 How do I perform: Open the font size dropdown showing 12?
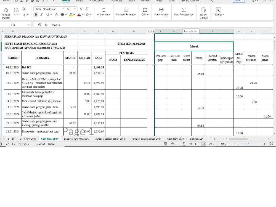click(x=75, y=9)
